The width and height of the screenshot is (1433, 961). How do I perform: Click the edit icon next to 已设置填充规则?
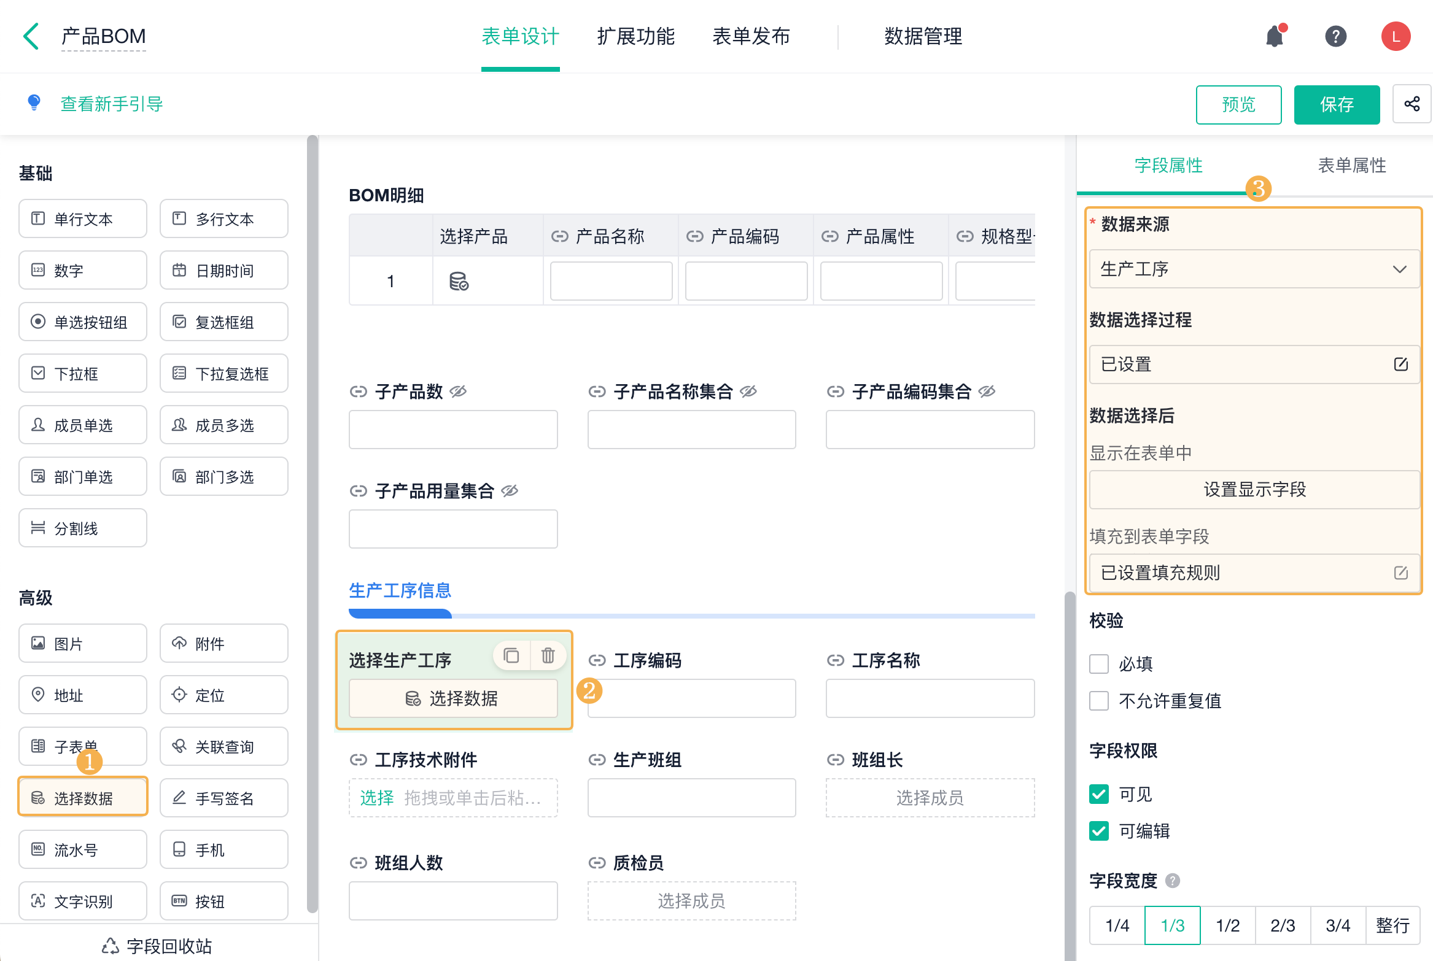(1401, 573)
